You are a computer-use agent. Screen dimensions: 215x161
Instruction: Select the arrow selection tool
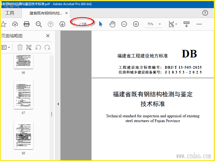pyautogui.click(x=101, y=24)
